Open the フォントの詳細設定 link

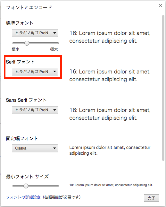pyautogui.click(x=23, y=197)
